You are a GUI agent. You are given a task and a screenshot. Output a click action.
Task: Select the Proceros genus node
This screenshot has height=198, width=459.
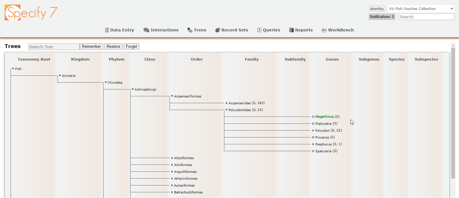[x=322, y=137]
